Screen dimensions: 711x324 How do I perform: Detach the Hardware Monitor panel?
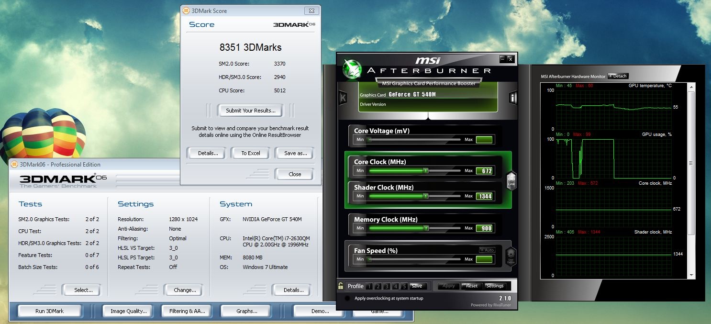tap(618, 76)
